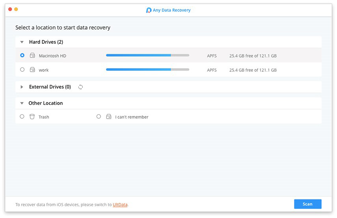Click the Macintosh HD drive icon
Viewport: 337px width, 218px height.
(x=32, y=56)
